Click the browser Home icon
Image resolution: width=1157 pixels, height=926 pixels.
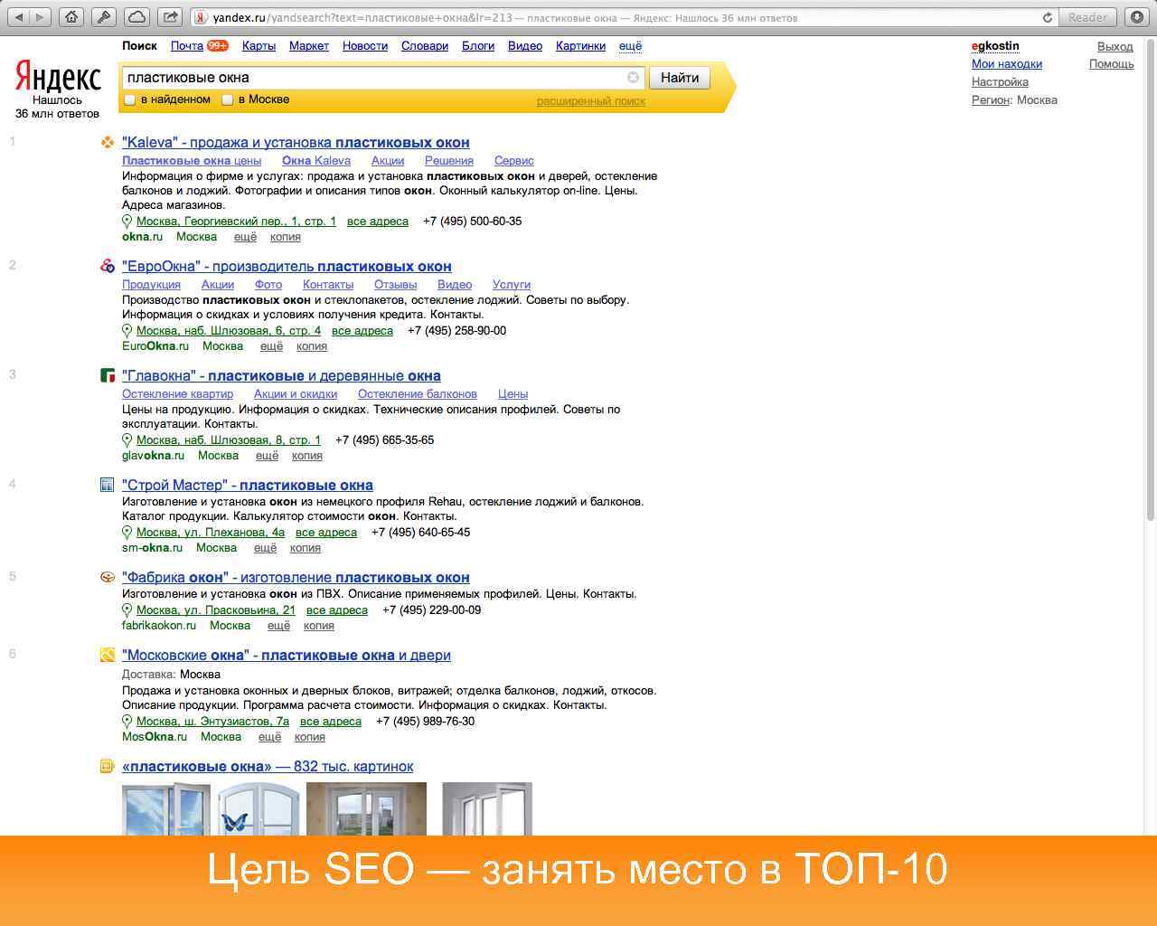pyautogui.click(x=71, y=15)
